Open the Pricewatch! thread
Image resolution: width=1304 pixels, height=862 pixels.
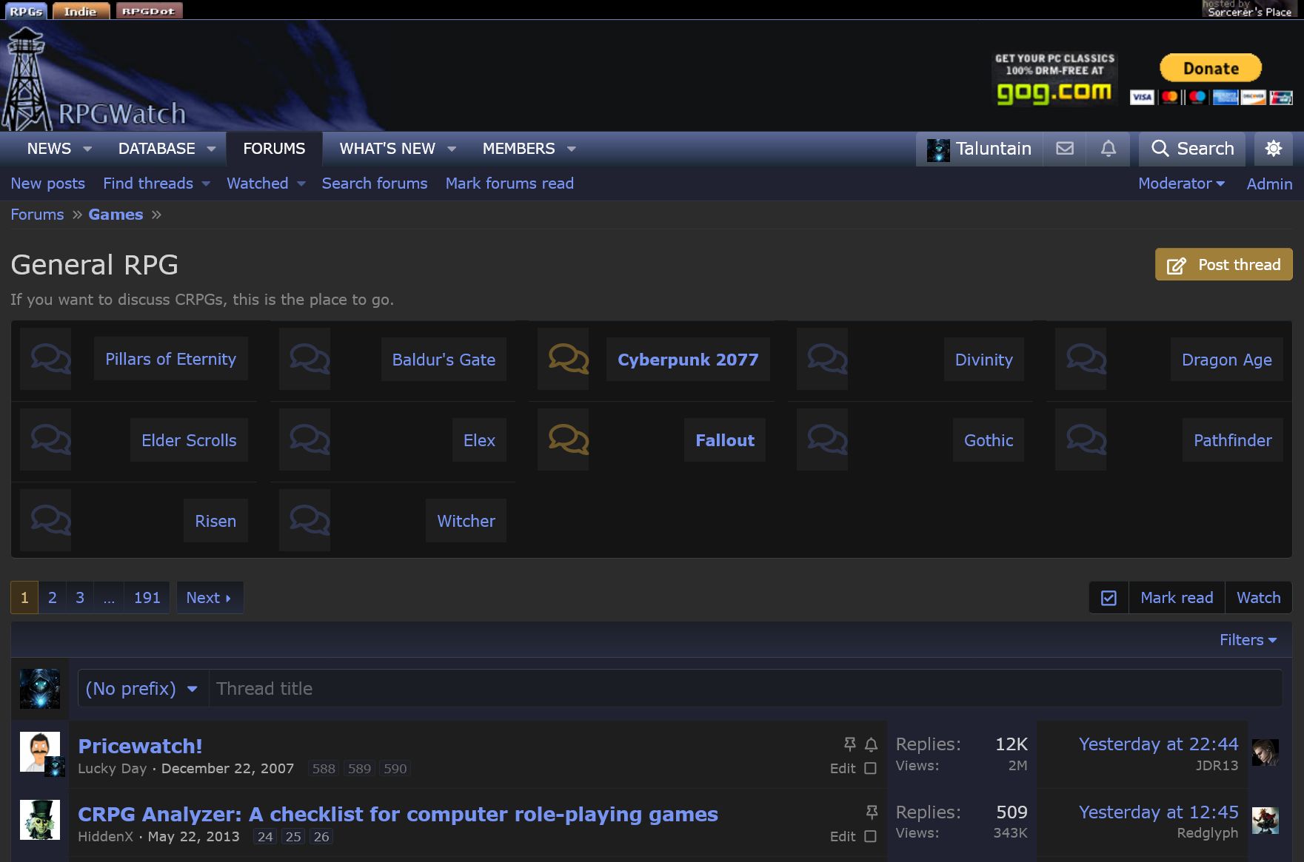[140, 746]
